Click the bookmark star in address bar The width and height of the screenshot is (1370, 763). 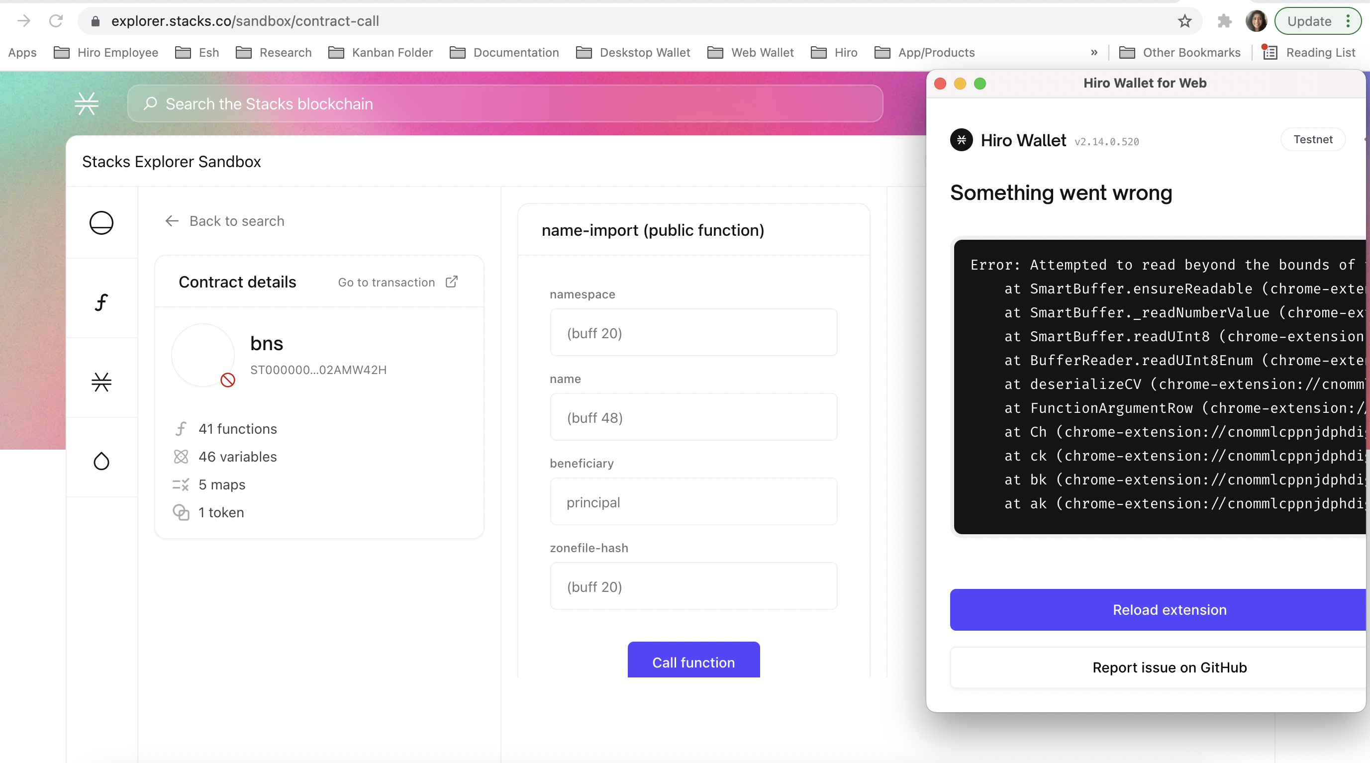click(x=1184, y=21)
